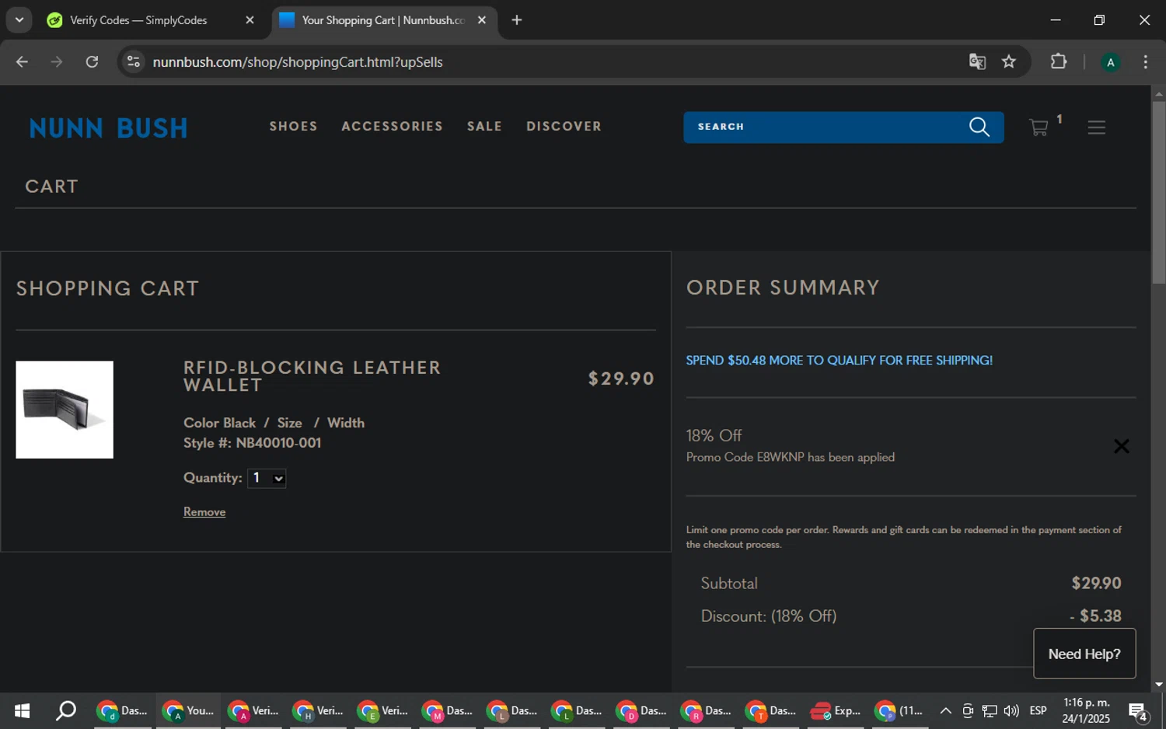Open Chrome profile avatar A
The width and height of the screenshot is (1166, 729).
pyautogui.click(x=1111, y=62)
